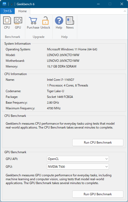Click the 15.7 GB DDR4 SDRAM value
This screenshot has width=128, height=202.
pos(62,66)
